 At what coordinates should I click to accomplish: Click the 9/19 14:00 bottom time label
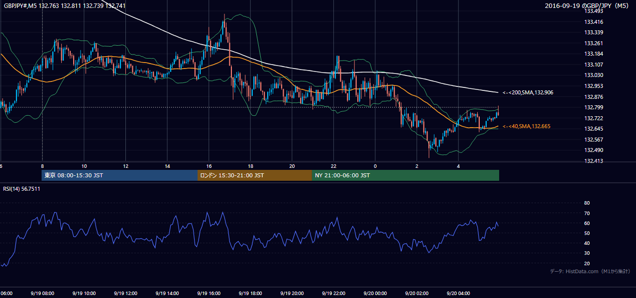pyautogui.click(x=166, y=294)
